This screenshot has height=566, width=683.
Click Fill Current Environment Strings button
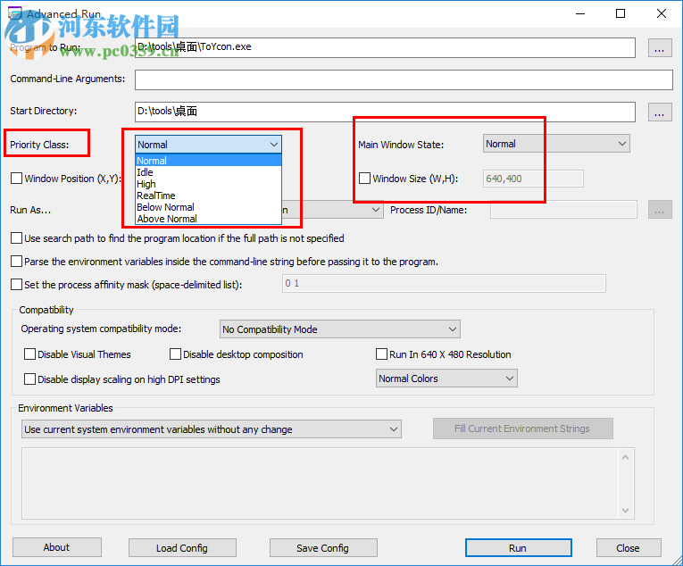522,429
